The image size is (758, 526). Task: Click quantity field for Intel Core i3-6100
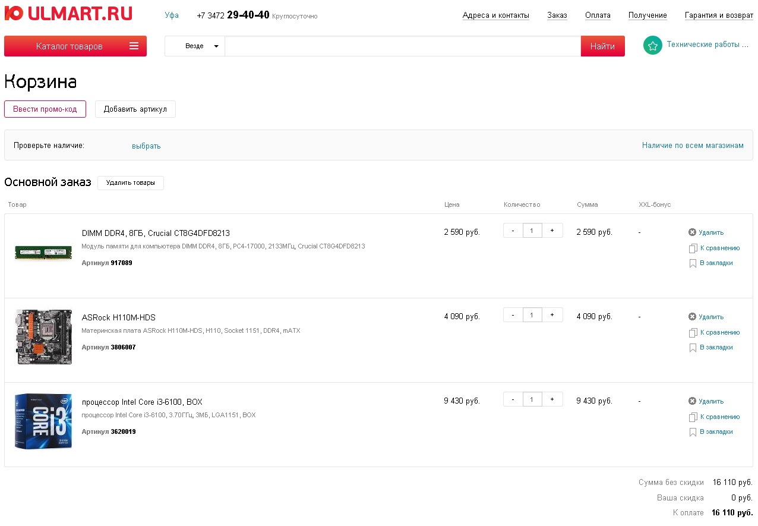532,399
